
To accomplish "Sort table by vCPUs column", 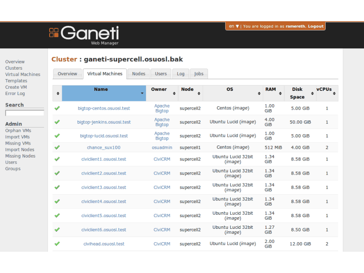I will pyautogui.click(x=327, y=93).
